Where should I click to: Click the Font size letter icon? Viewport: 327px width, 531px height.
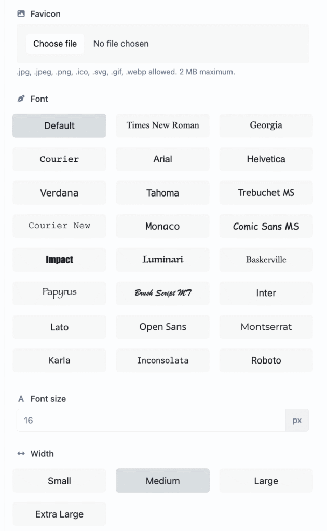point(21,399)
